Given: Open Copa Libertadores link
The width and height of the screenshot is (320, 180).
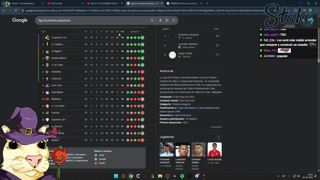Looking at the screenshot, I should pos(187,108).
